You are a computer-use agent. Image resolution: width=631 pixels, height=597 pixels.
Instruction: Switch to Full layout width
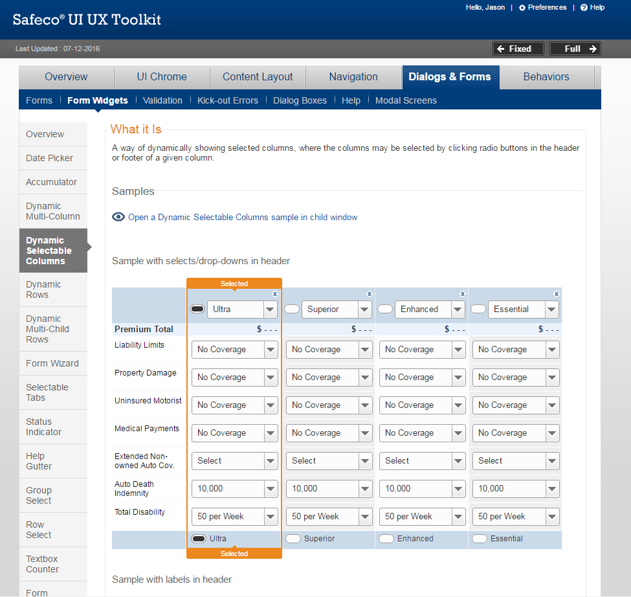[x=575, y=49]
